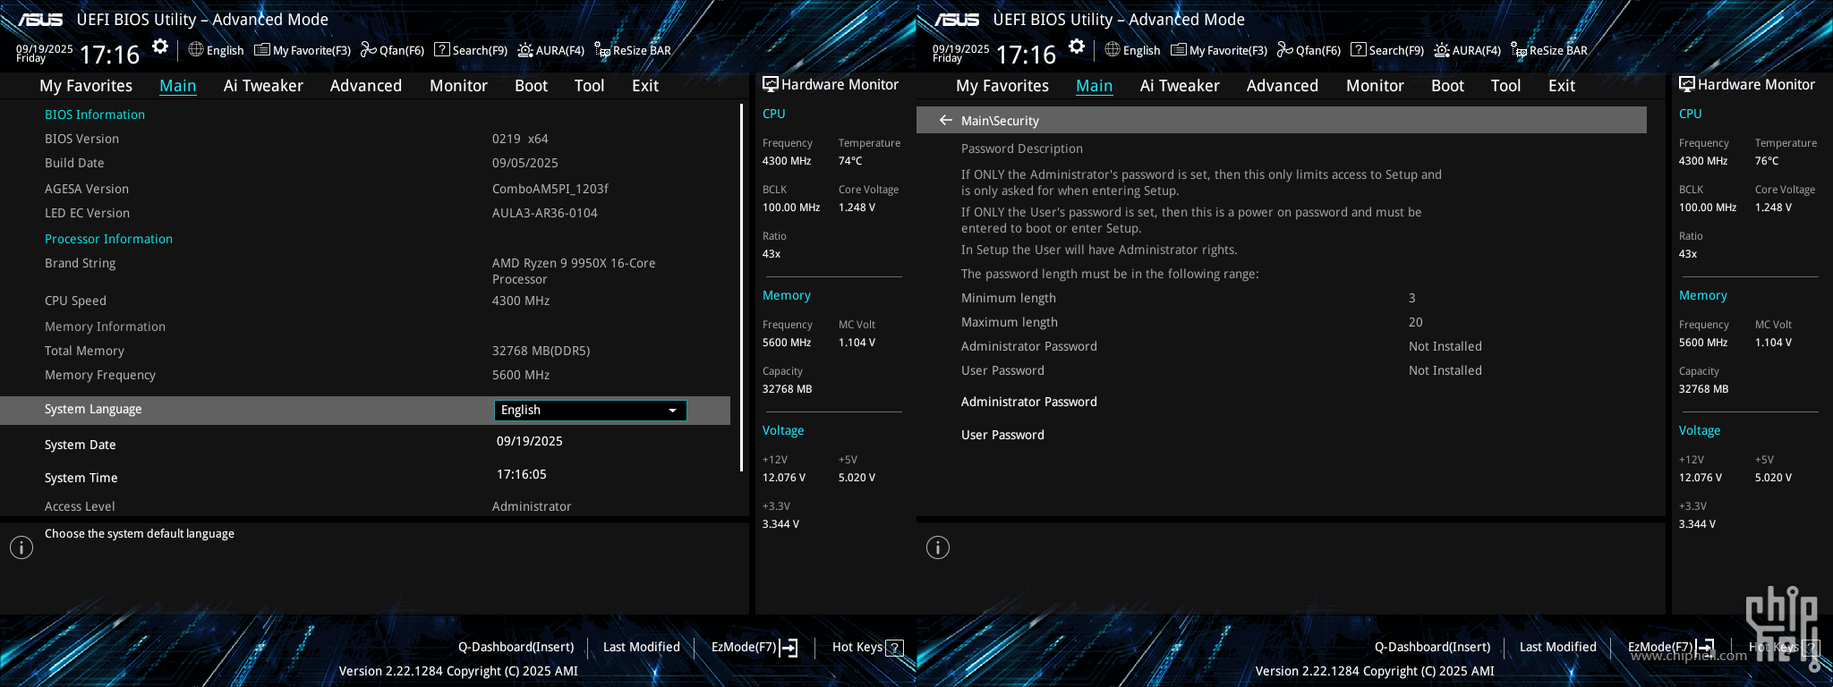Click the Total Memory value '32768 MB(DDR5)'
The image size is (1833, 687).
(x=541, y=351)
